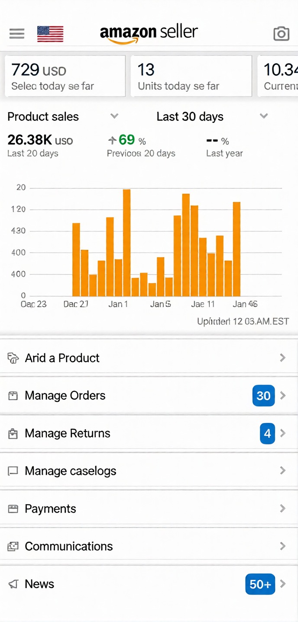The width and height of the screenshot is (298, 622).
Task: Click the Communications icon
Action: coord(13,546)
